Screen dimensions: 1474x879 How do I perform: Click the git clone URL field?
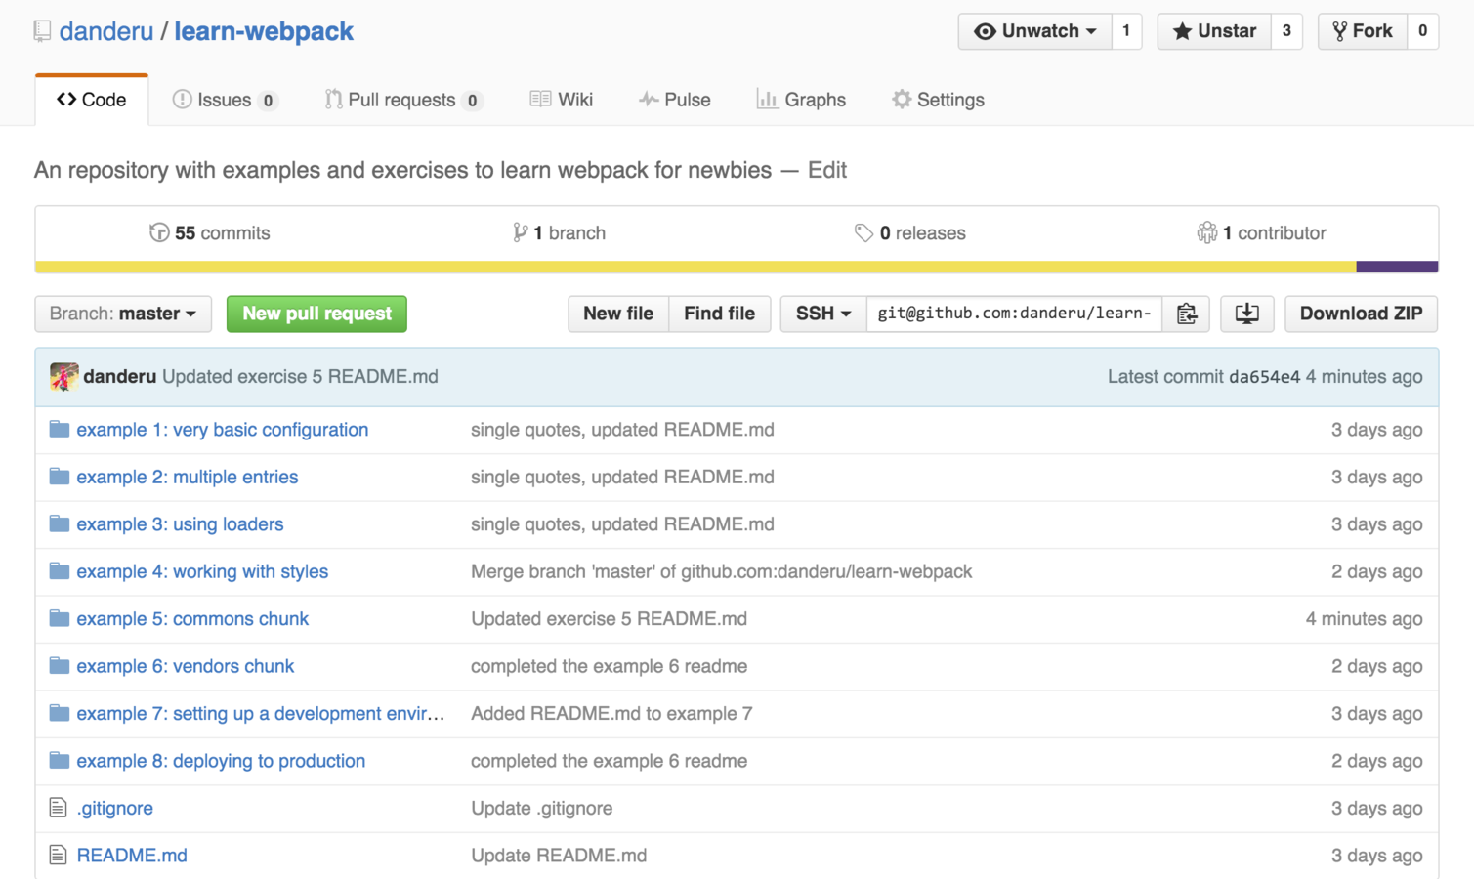1014,314
